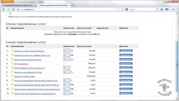Image resolution: width=179 pixels, height=101 pixels.
Task: Click quantity field for времени выполнения скриптов
Action: pos(67,80)
